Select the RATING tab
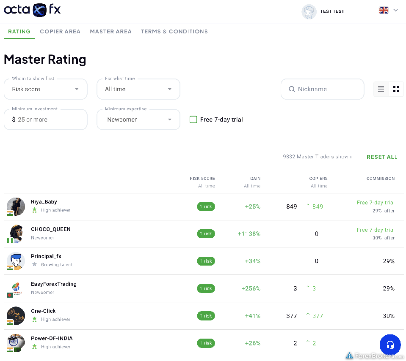 click(x=19, y=32)
